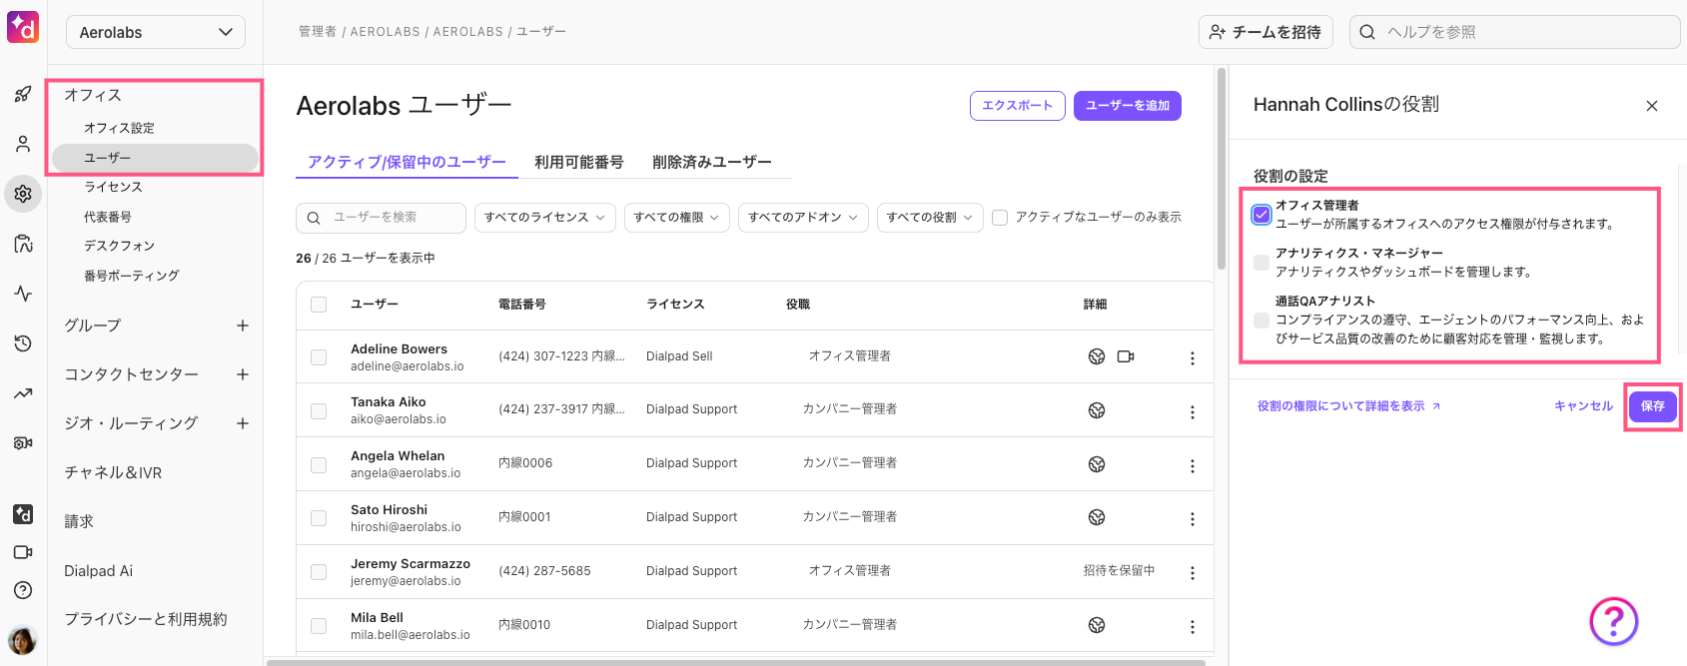Open the Dialpad Ai sparkle sidebar icon

pos(23,514)
